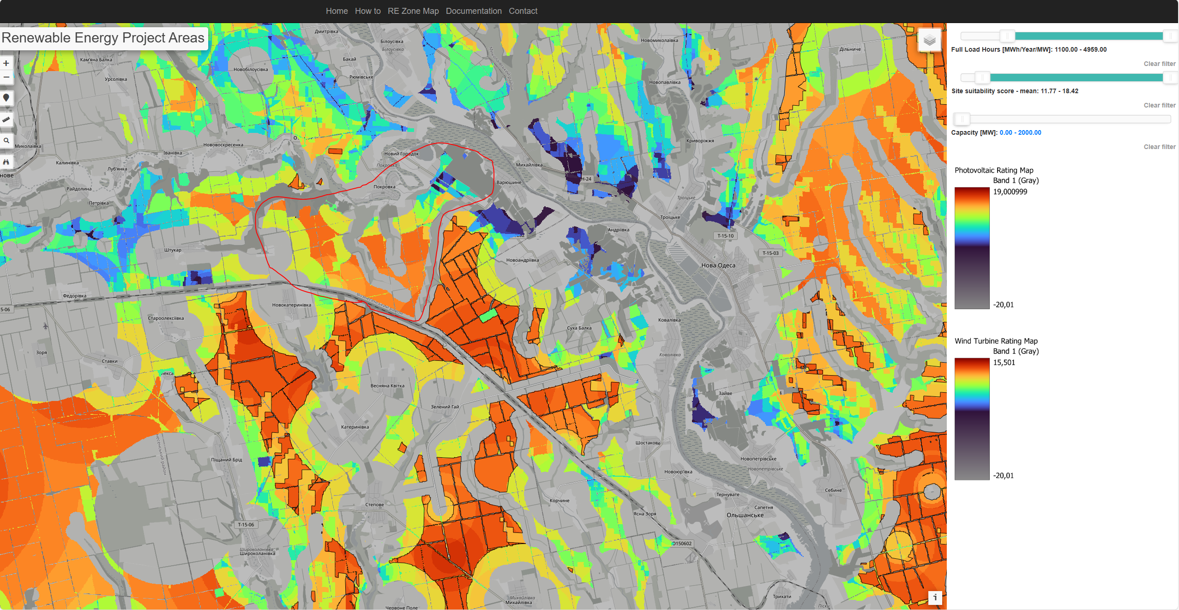Clear the Site suitability score filter
1179x610 pixels.
1159,105
